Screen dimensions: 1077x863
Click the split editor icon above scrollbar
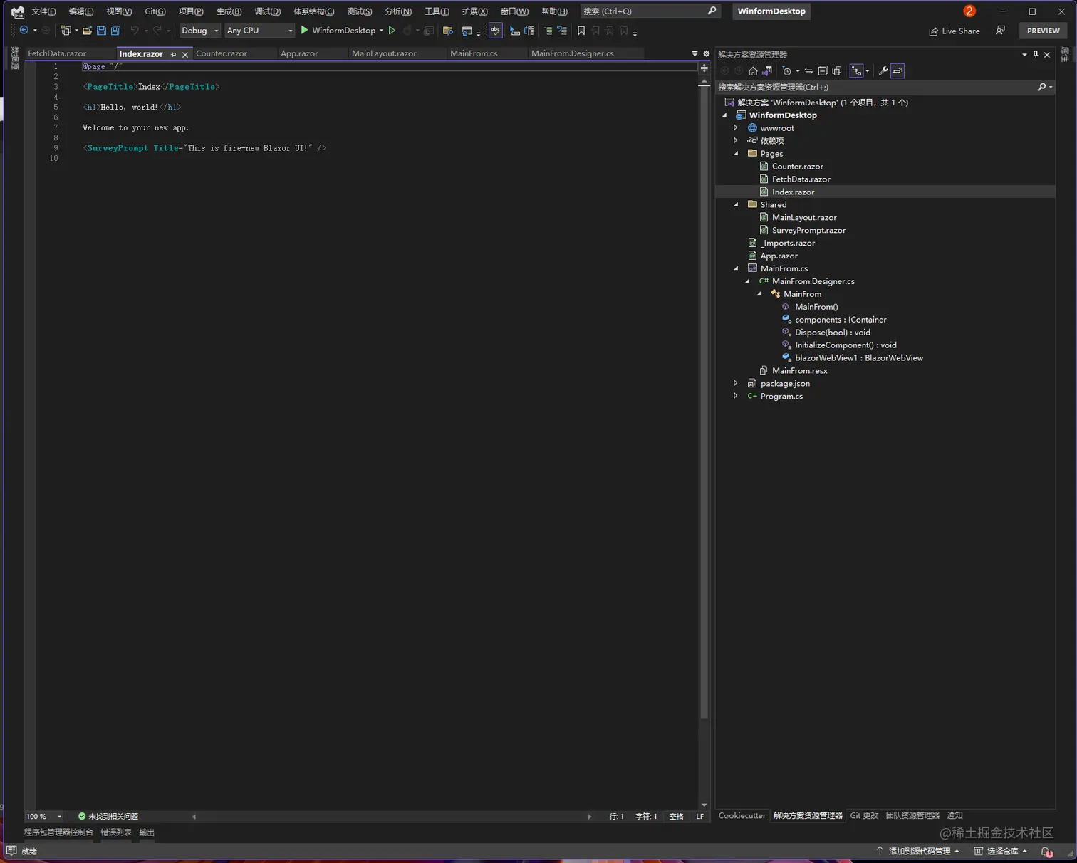coord(704,68)
